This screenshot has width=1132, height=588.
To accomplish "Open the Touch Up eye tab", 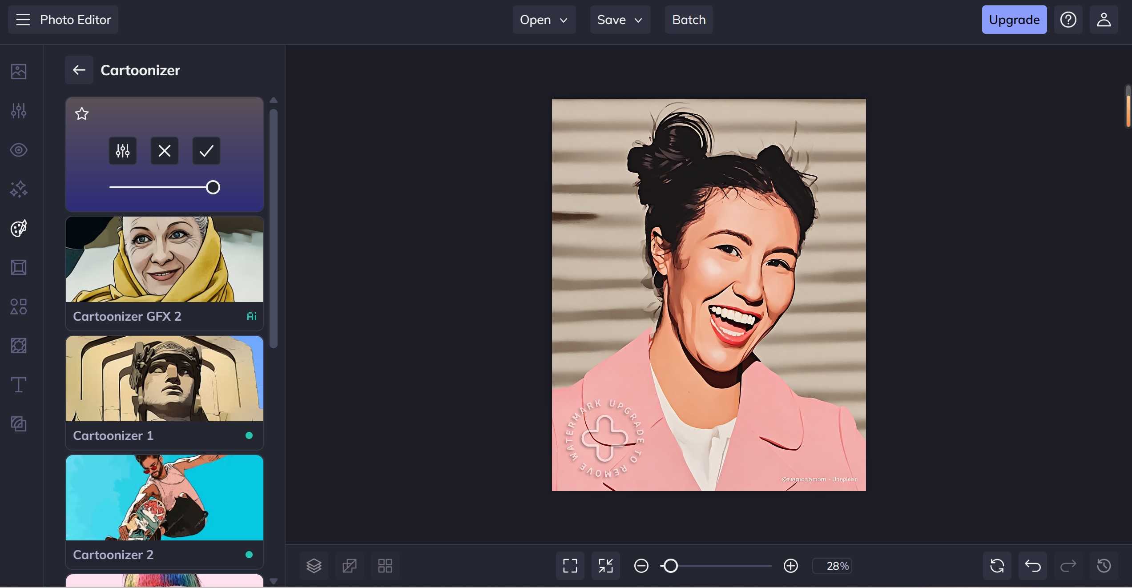I will [19, 150].
